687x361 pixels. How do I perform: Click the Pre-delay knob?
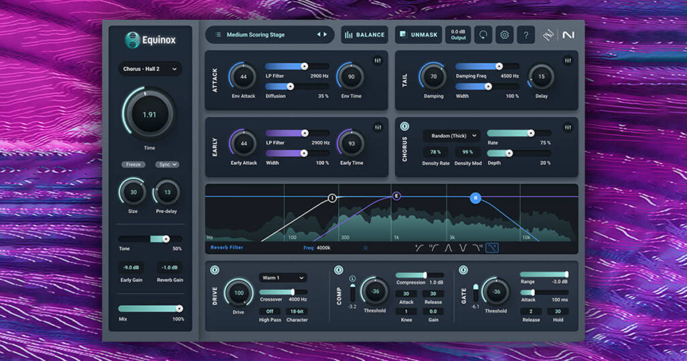pos(166,192)
